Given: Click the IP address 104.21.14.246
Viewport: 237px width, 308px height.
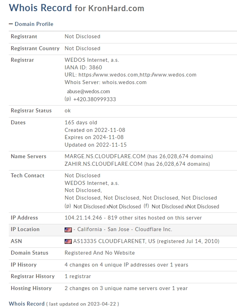Looking at the screenshot, I should click(83, 218).
